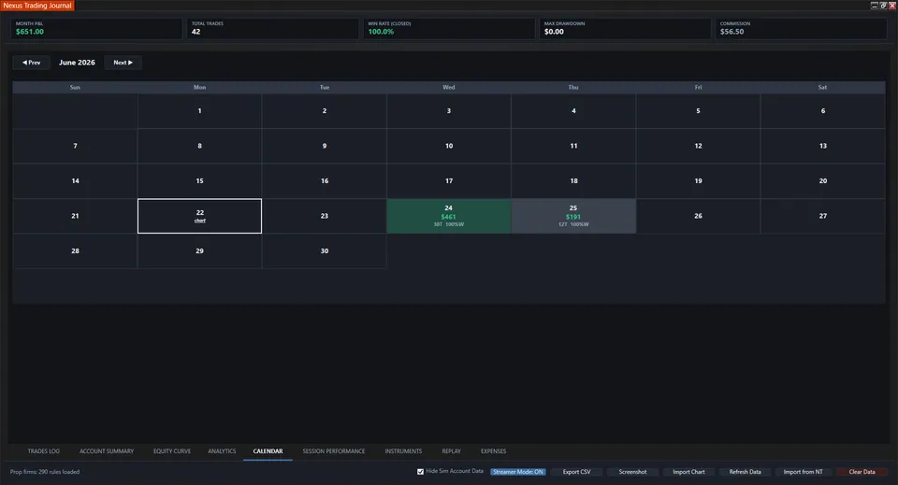This screenshot has width=898, height=485.
Task: Click the Wed column header
Action: (448, 88)
